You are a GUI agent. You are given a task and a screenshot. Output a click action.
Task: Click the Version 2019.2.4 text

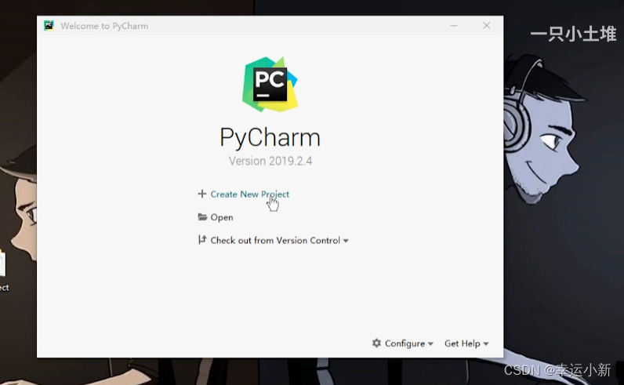click(x=270, y=162)
